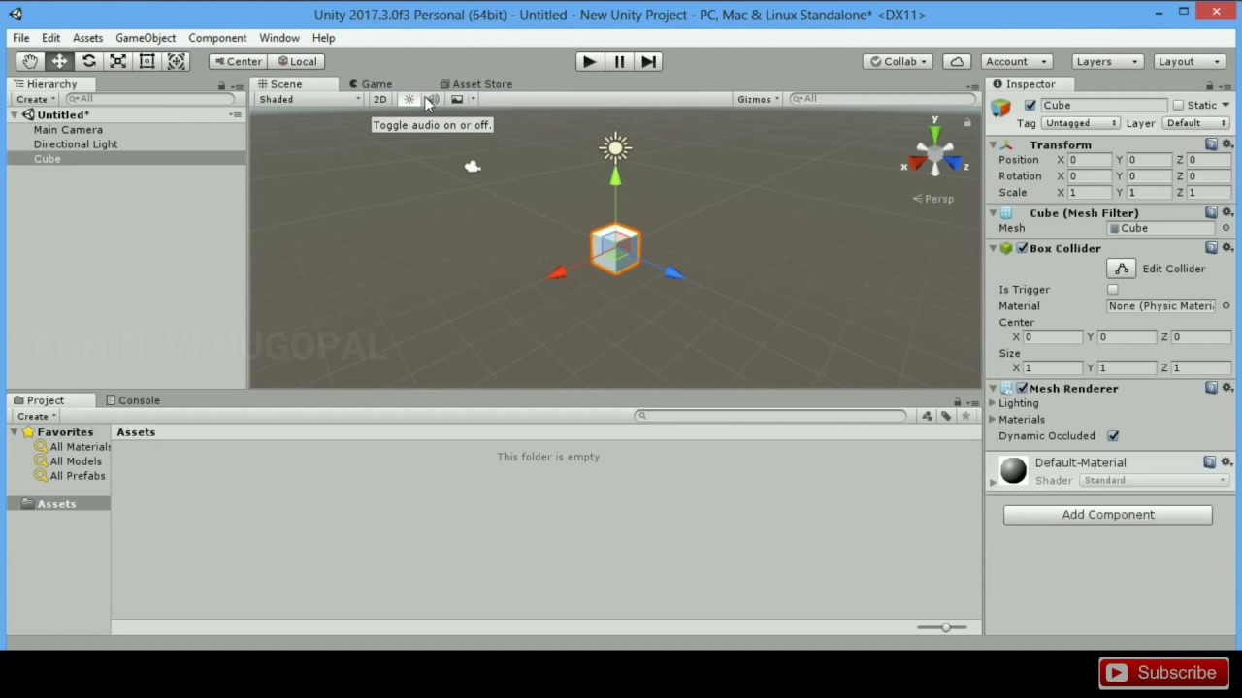Toggle the Cube active checkbox

[1030, 105]
